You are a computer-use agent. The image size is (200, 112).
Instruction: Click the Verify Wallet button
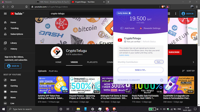pos(123,13)
